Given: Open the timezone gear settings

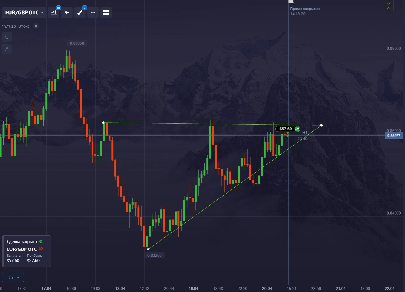Looking at the screenshot, I should coord(36,26).
